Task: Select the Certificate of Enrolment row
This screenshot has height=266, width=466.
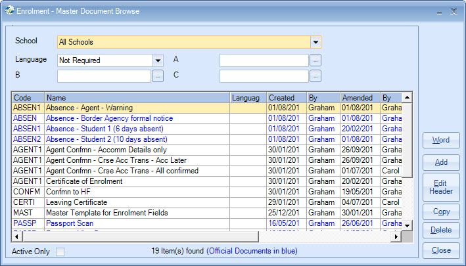Action: (x=207, y=181)
